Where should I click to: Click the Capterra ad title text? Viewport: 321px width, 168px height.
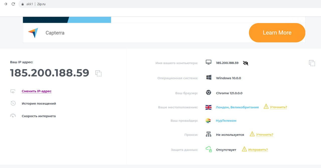pyautogui.click(x=55, y=33)
